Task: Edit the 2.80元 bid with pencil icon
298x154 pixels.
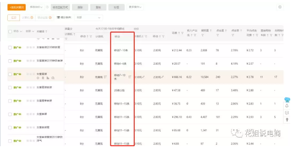Action: [163, 77]
